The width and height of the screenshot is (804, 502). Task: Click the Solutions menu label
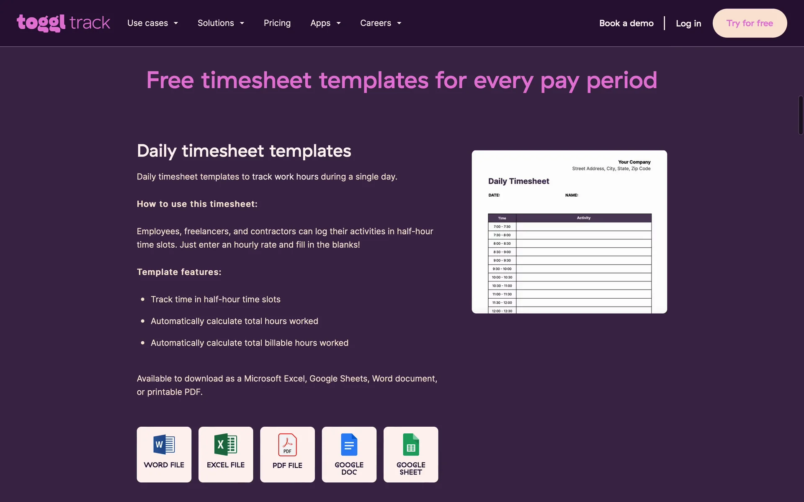click(216, 23)
